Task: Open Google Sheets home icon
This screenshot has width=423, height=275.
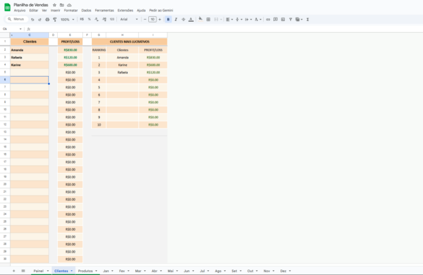Action: tap(7, 7)
